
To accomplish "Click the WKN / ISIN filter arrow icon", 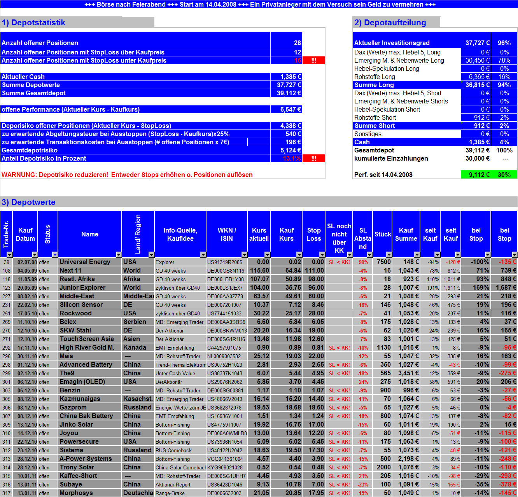I will click(245, 255).
